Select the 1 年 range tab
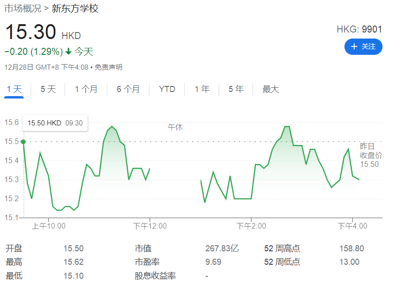 click(x=202, y=89)
